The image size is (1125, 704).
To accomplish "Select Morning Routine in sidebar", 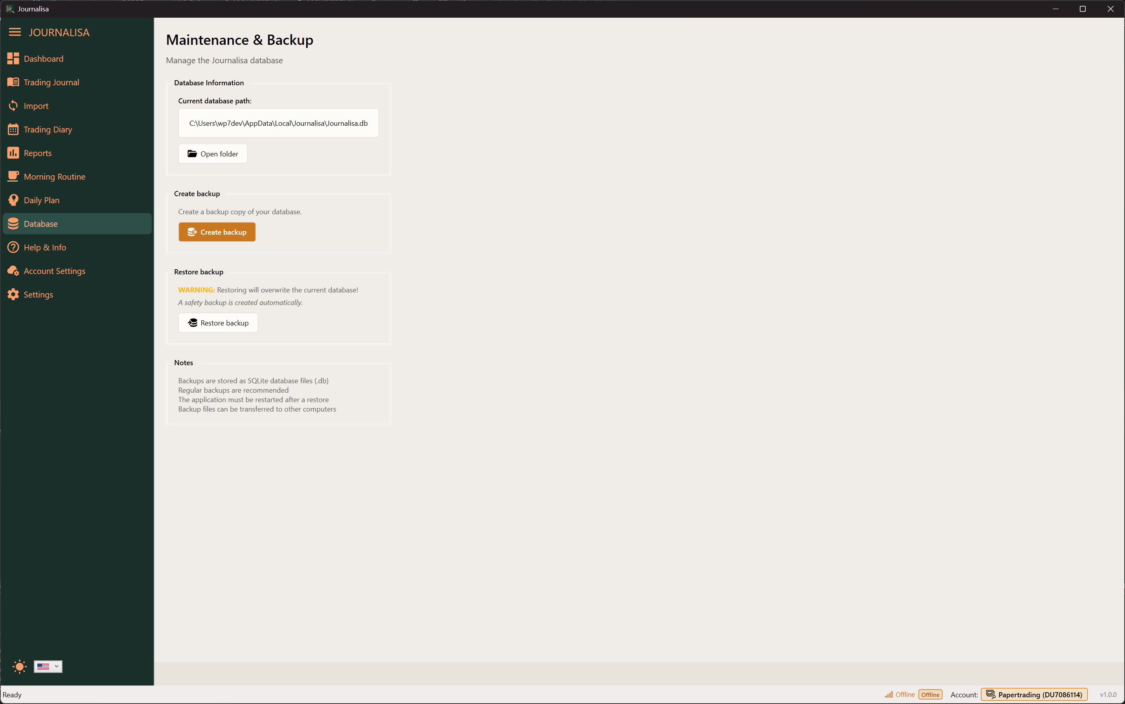I will click(x=77, y=176).
